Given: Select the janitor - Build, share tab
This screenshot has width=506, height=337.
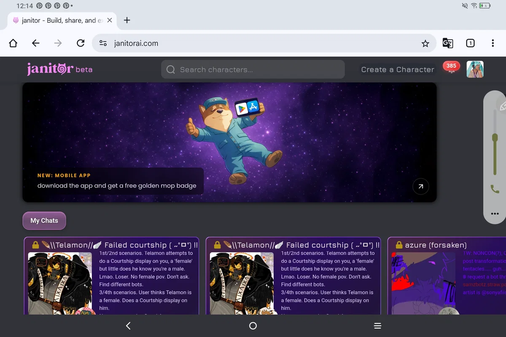Looking at the screenshot, I should [62, 20].
